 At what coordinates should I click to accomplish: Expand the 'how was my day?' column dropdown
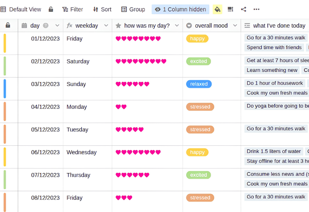tap(177, 25)
